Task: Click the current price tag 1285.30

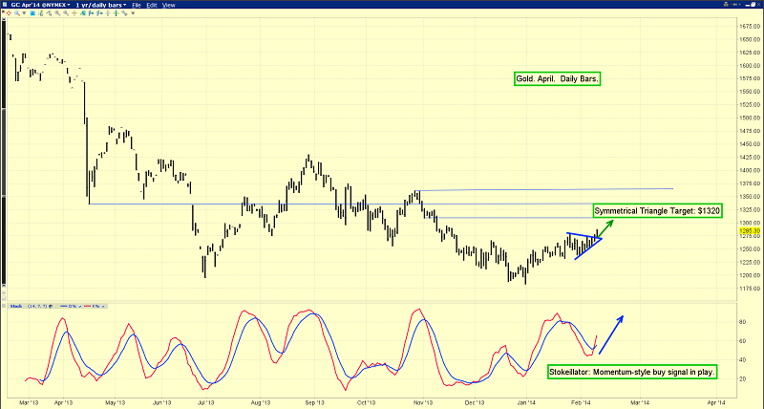Action: (x=749, y=231)
